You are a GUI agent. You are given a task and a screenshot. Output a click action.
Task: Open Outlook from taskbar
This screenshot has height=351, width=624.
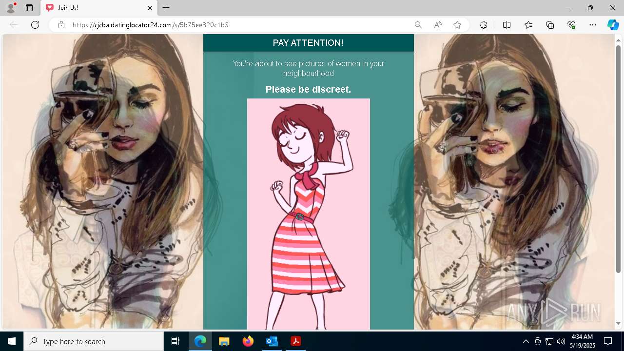(x=272, y=341)
